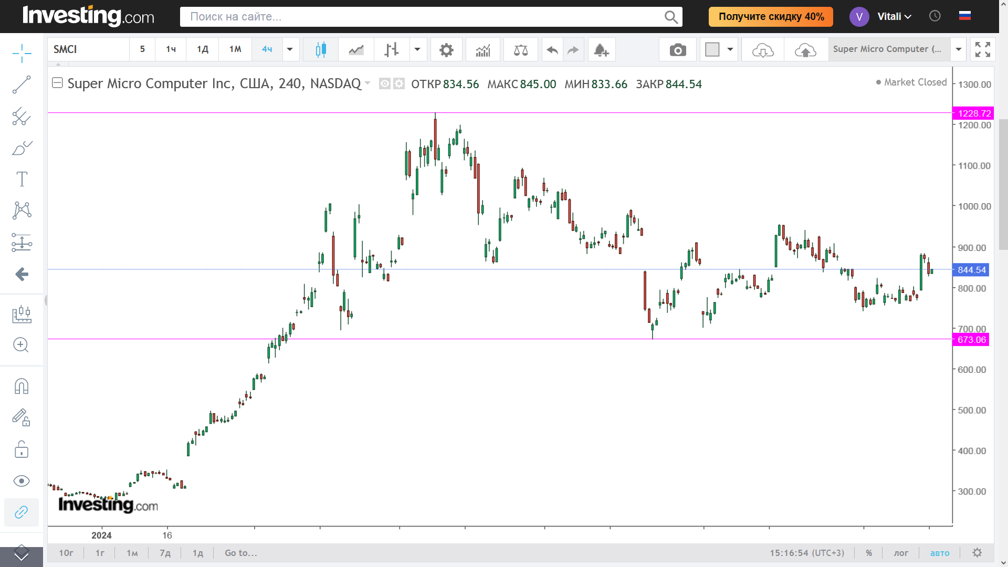This screenshot has height=567, width=1008.
Task: Take a chart snapshot with camera
Action: click(677, 50)
